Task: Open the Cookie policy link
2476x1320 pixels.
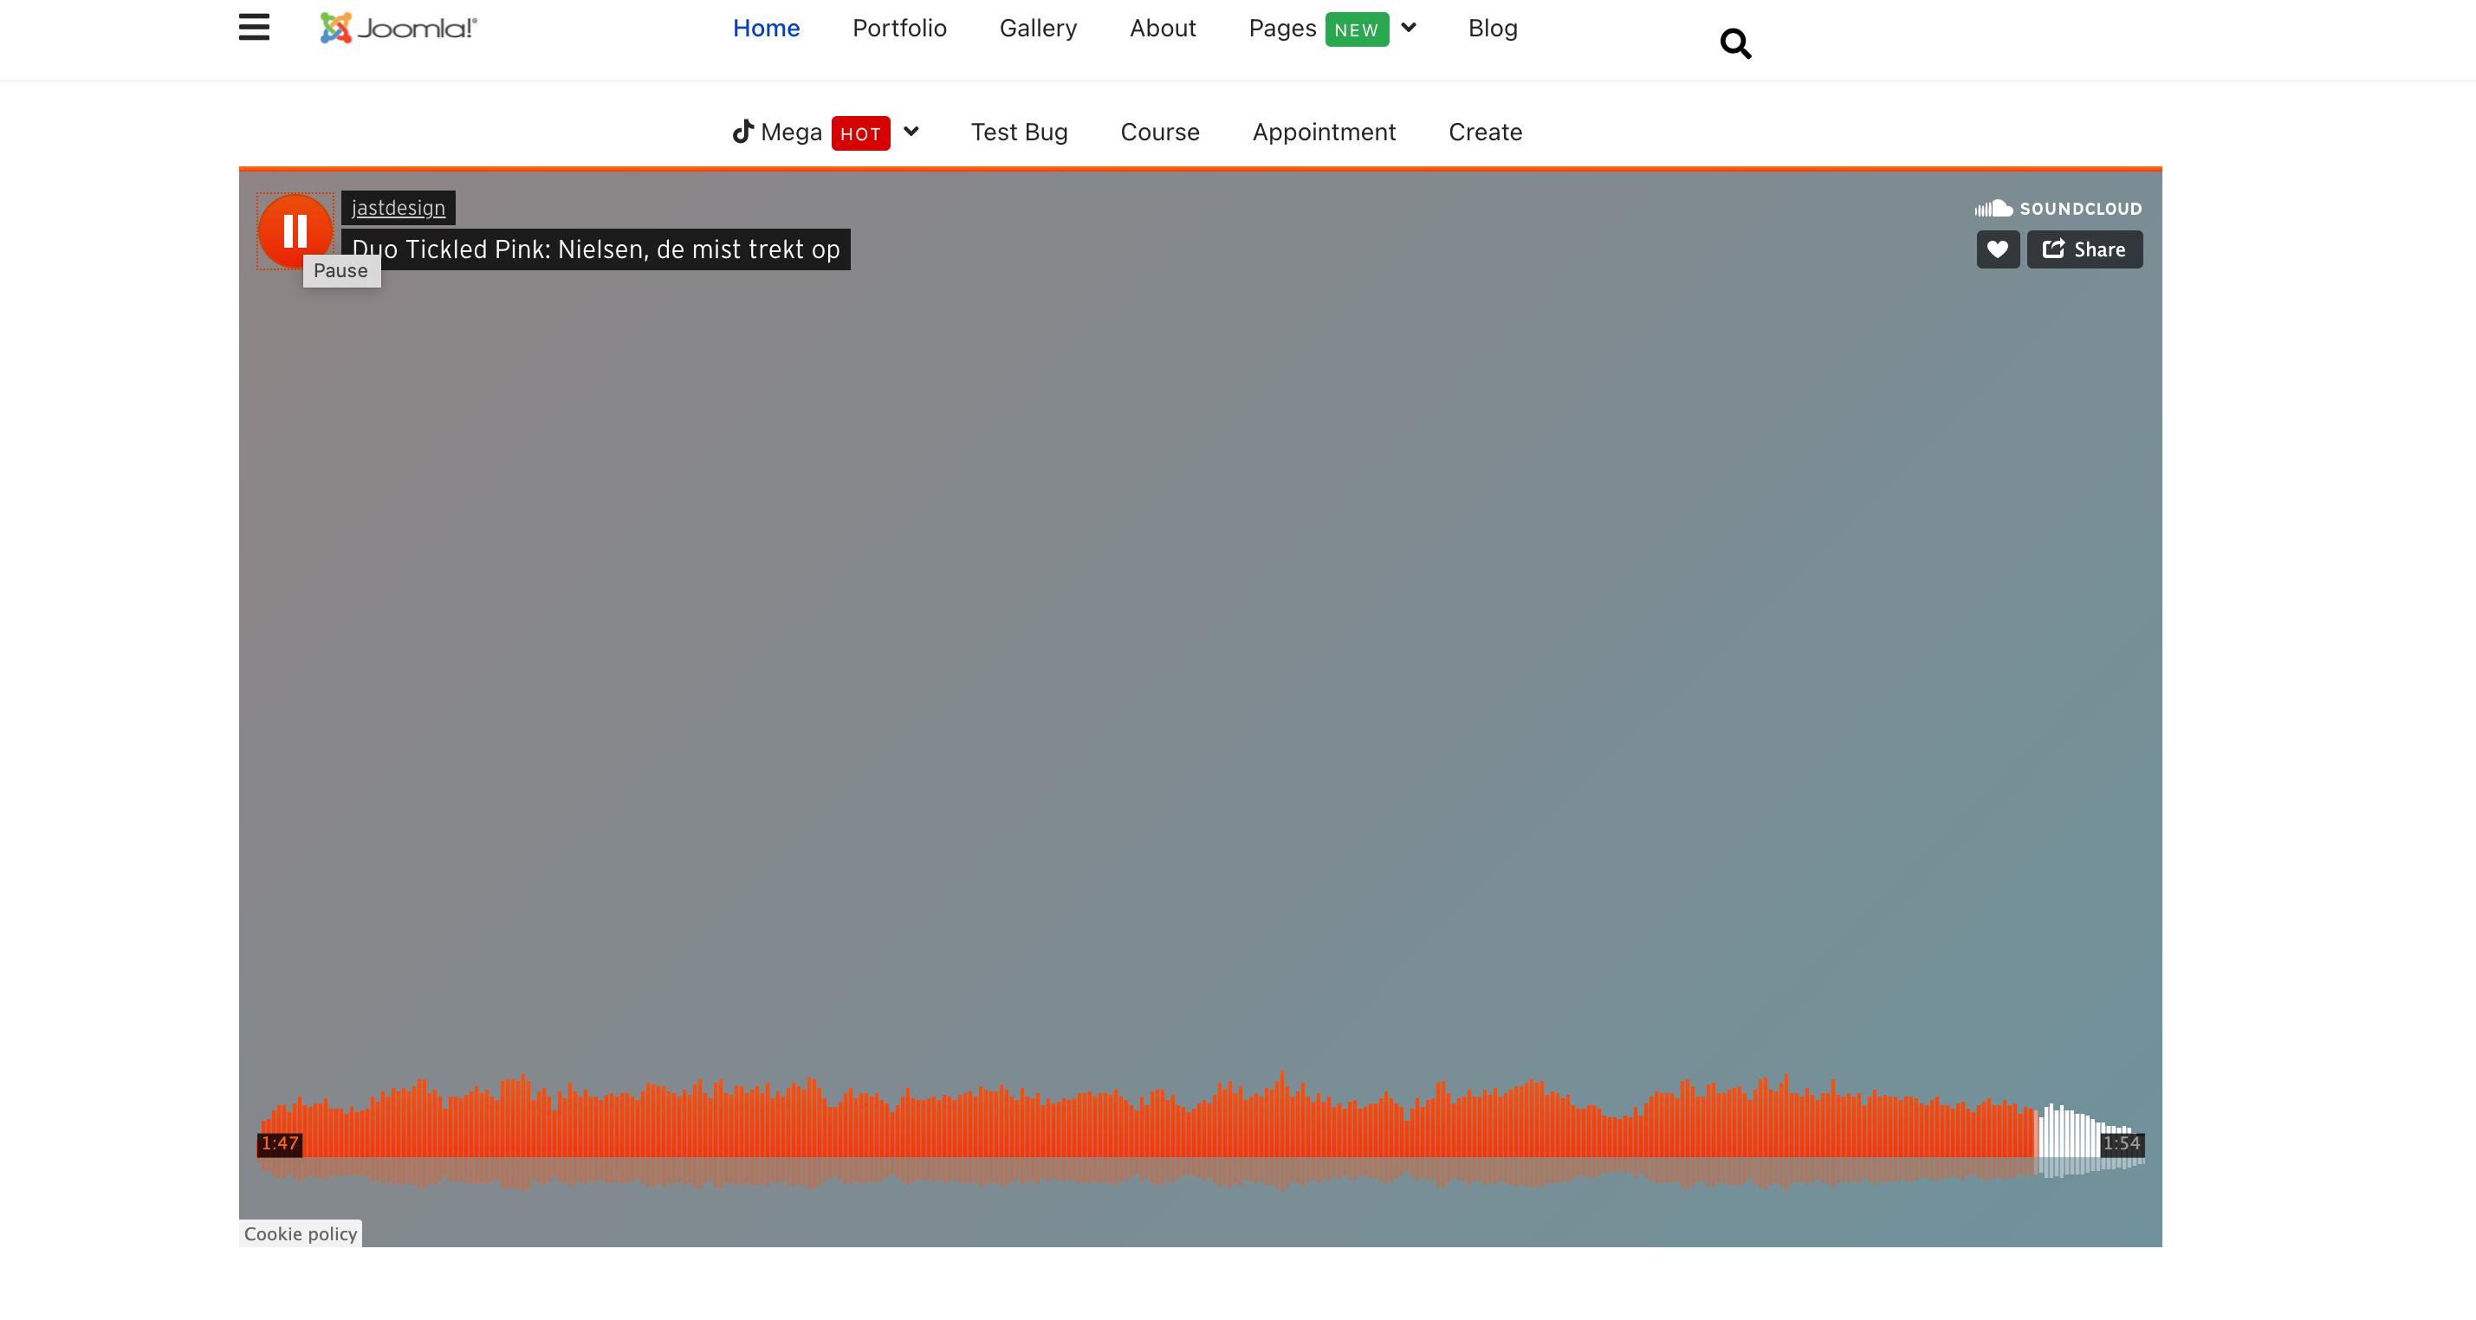Action: [x=300, y=1233]
